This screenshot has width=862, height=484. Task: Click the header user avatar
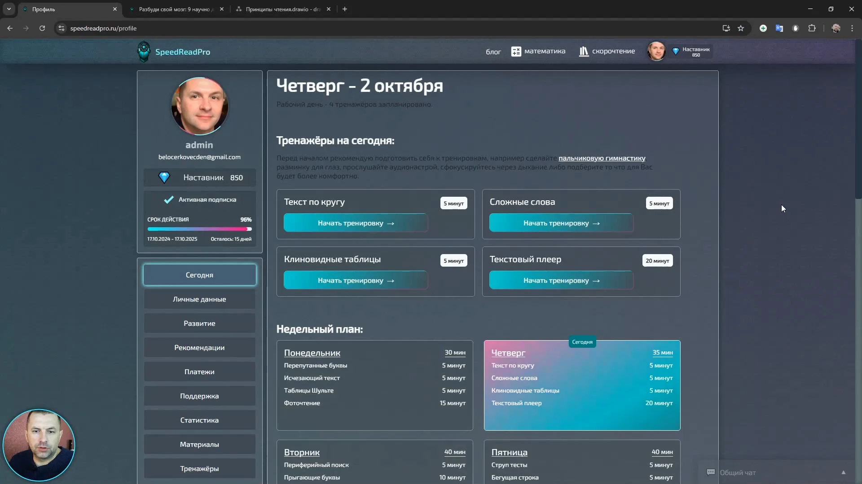click(x=656, y=51)
